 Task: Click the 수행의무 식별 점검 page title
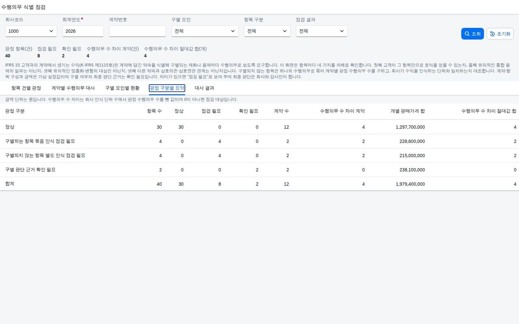[24, 7]
